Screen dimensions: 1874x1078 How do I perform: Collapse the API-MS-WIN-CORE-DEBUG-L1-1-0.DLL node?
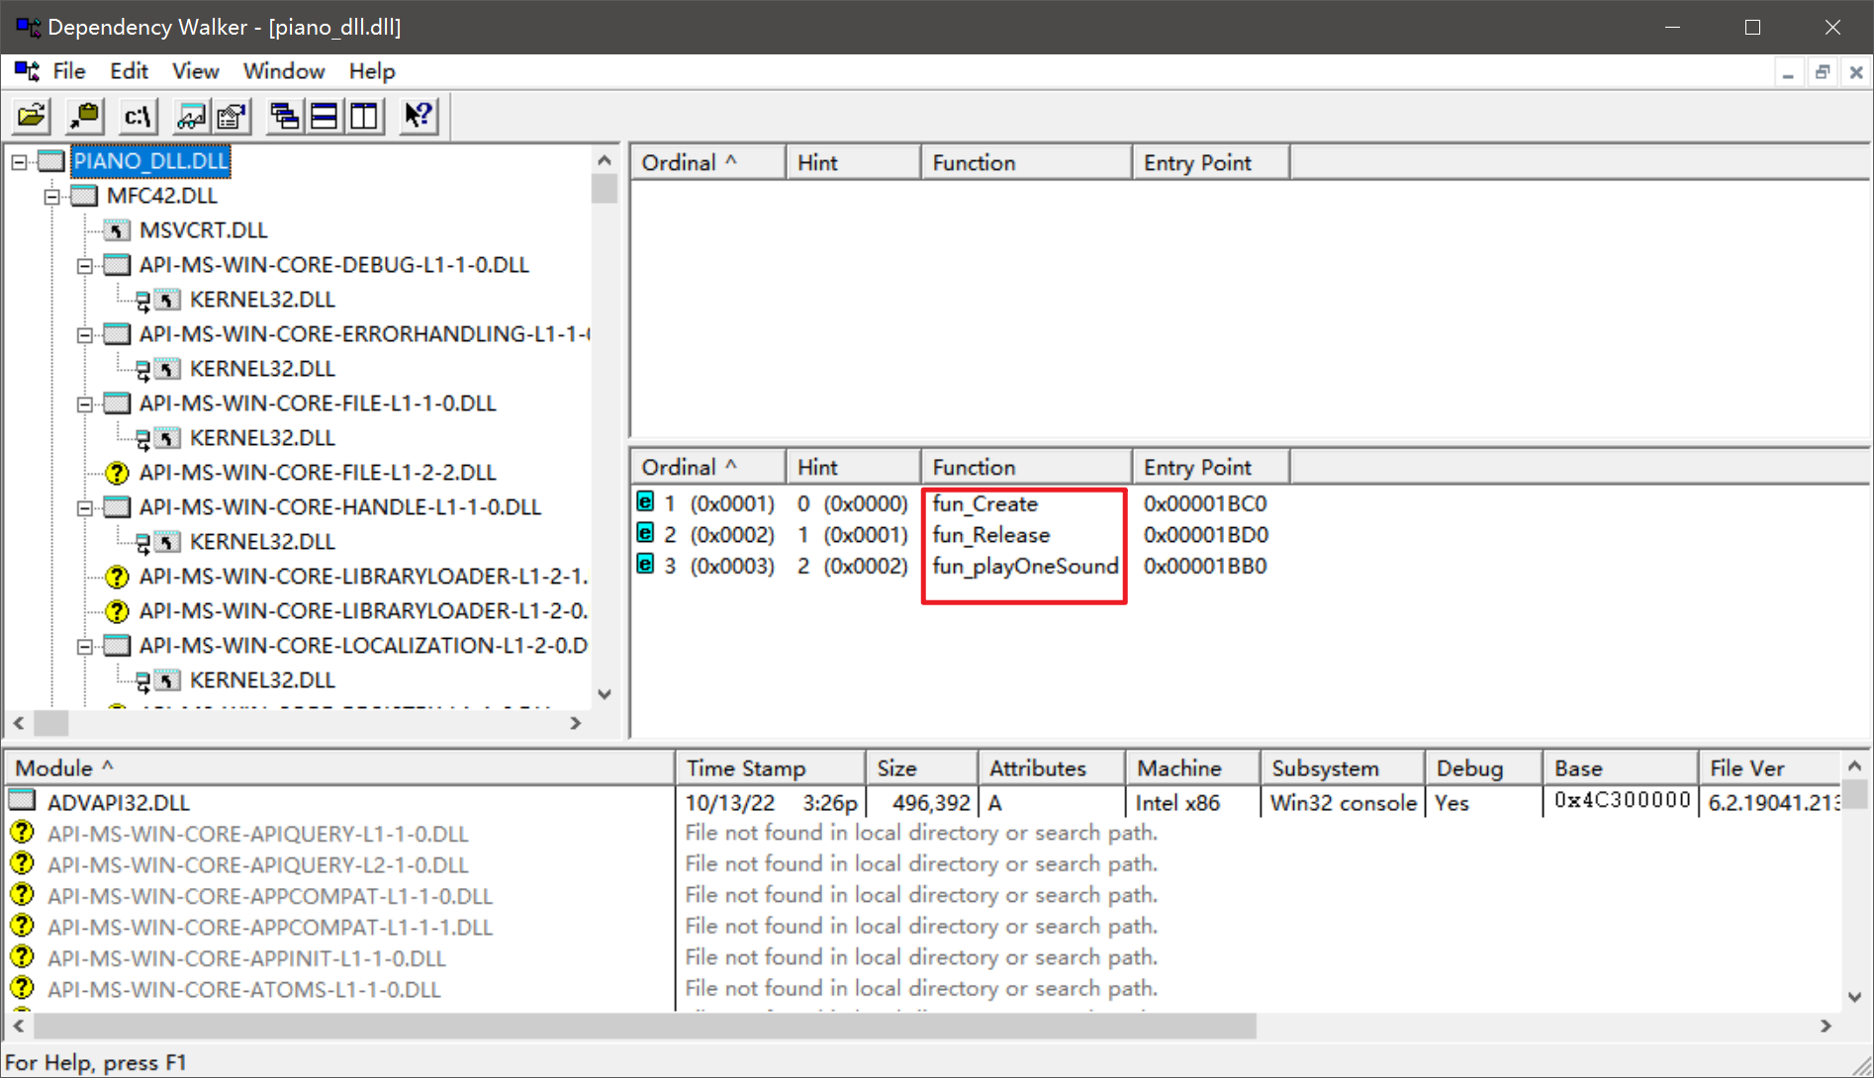click(x=85, y=265)
